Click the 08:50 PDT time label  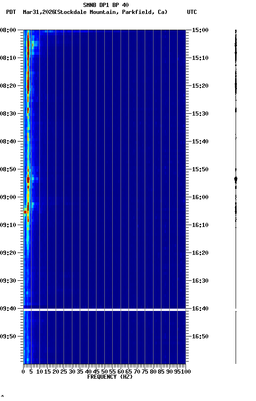[x=8, y=169]
